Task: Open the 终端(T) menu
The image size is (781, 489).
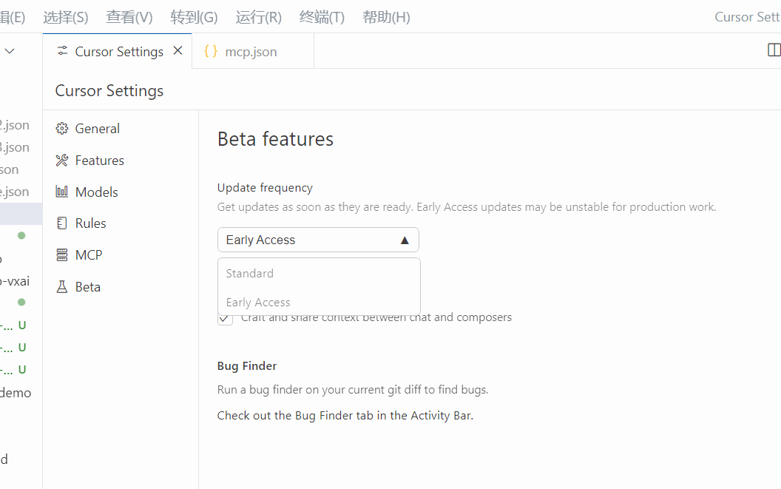Action: coord(322,17)
